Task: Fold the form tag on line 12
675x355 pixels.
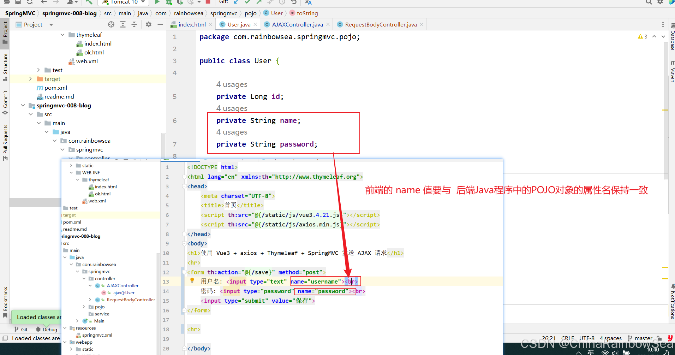Action: [x=184, y=272]
